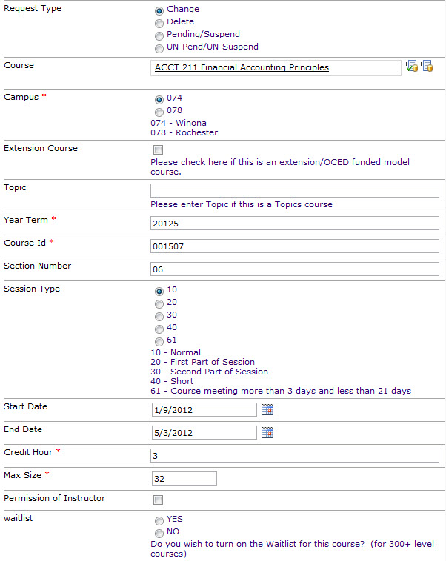The image size is (446, 561).
Task: Select session type 20
Action: [159, 304]
